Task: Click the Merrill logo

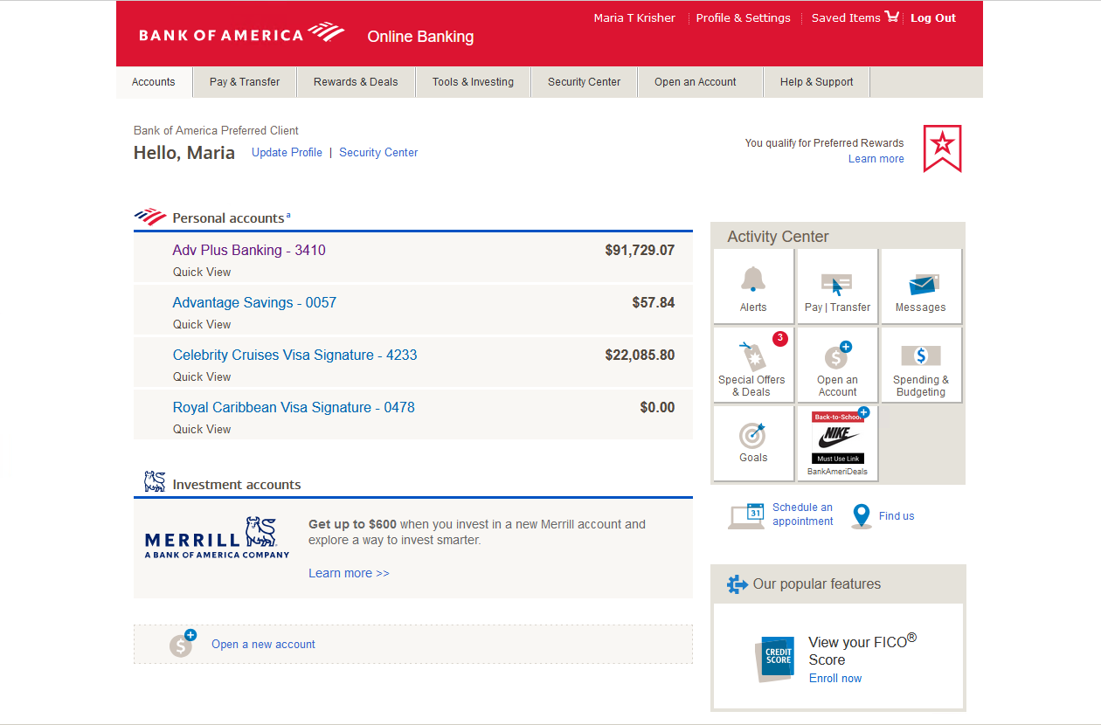Action: click(218, 538)
